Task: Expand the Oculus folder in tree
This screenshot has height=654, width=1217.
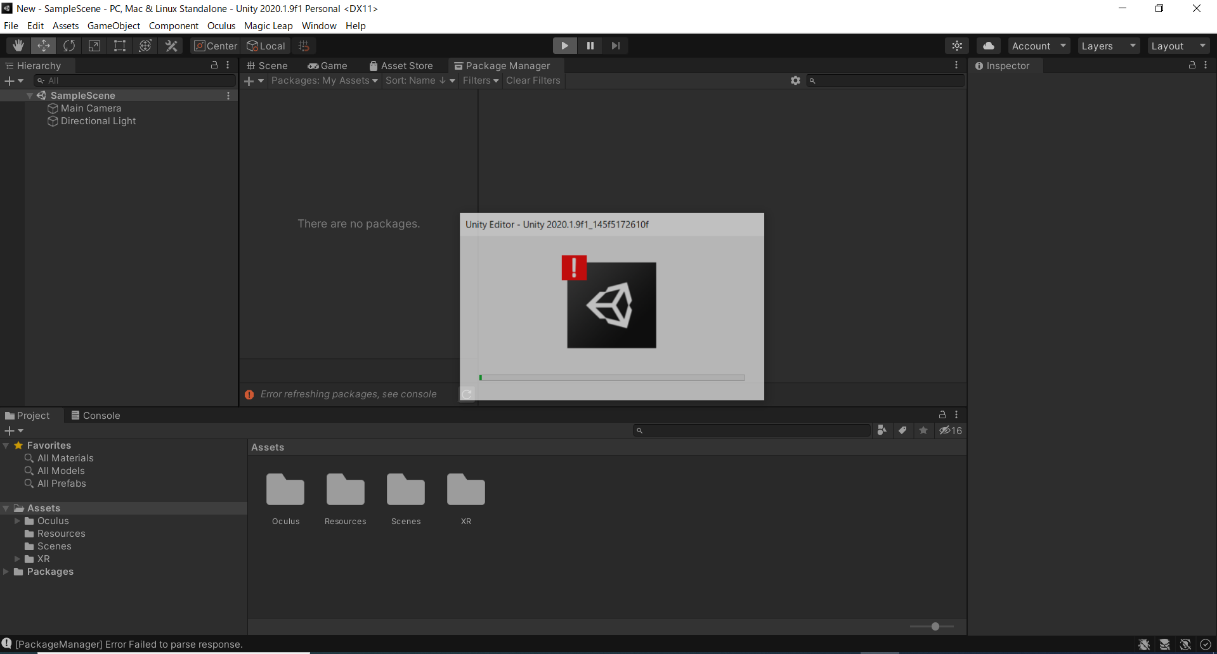Action: point(17,521)
